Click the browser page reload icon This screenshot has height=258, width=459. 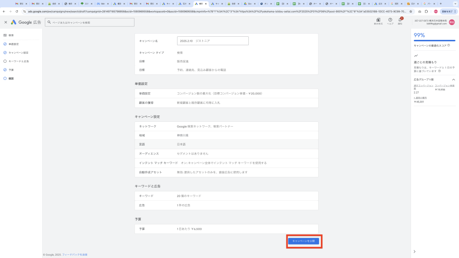17,11
